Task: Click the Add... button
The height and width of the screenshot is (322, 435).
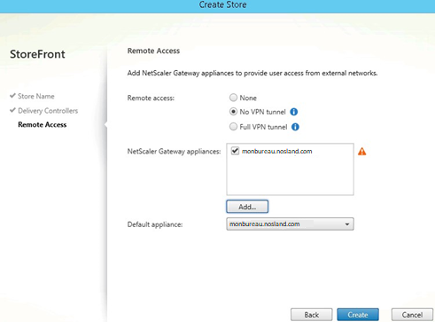Action: pos(247,207)
